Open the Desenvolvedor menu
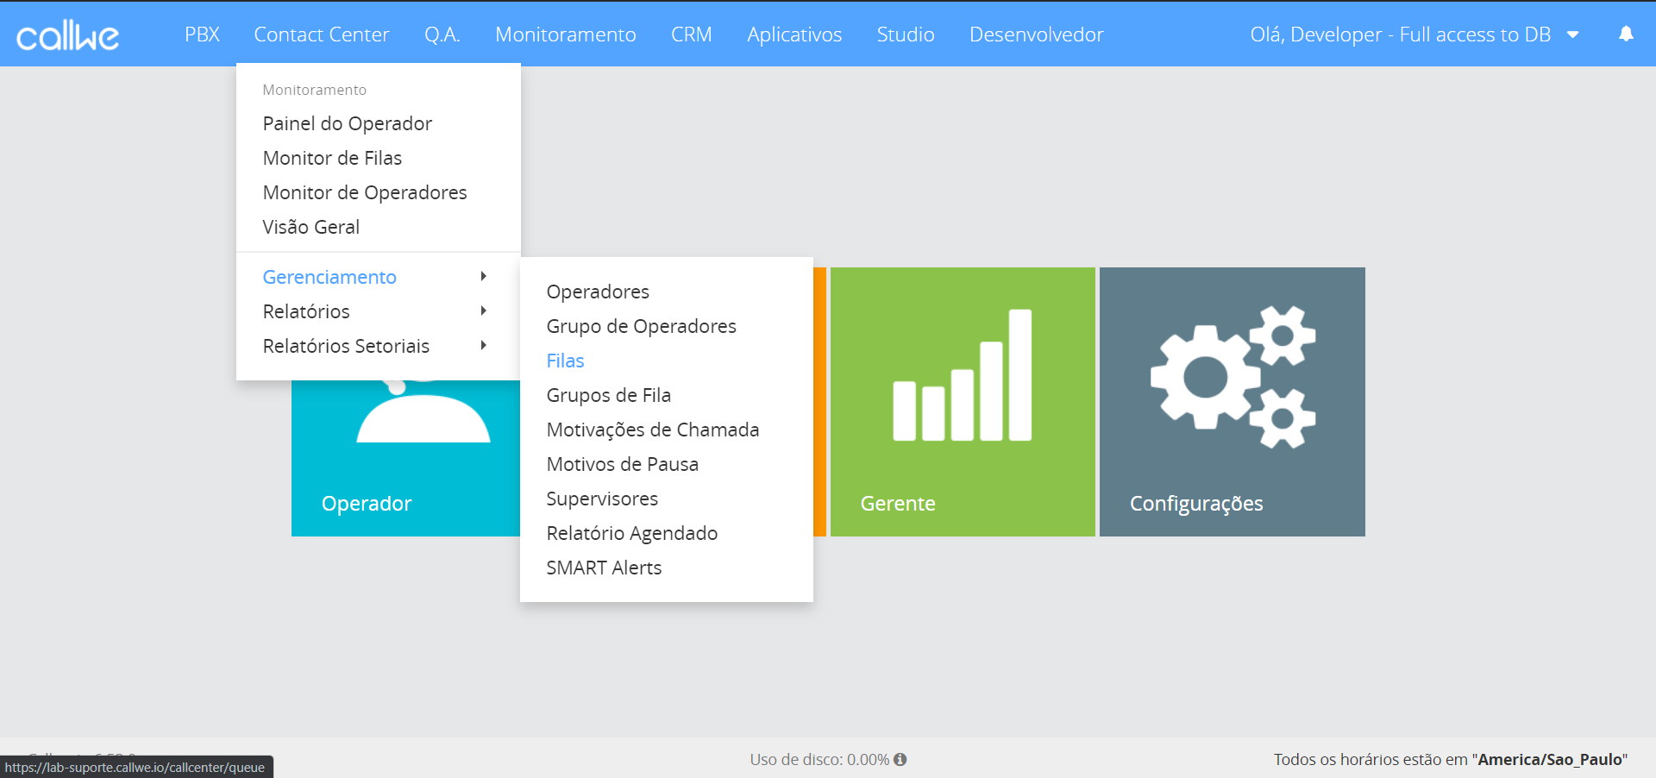 [x=1036, y=35]
